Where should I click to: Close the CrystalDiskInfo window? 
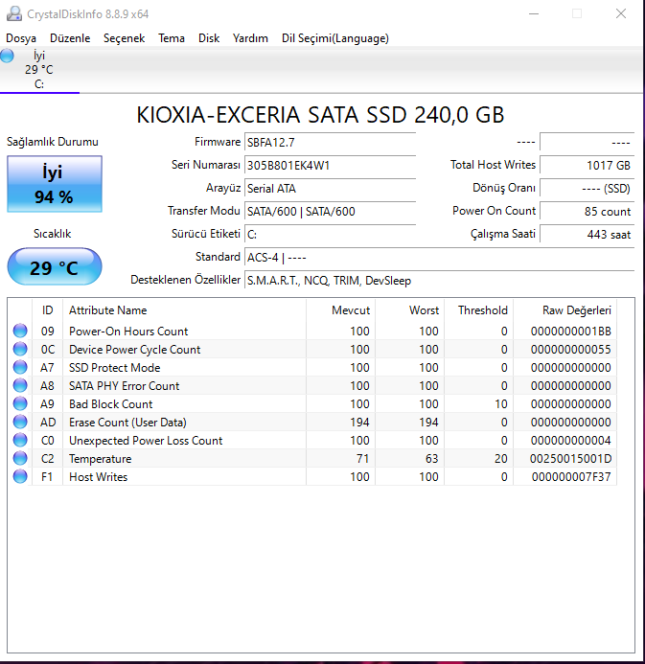pyautogui.click(x=621, y=13)
